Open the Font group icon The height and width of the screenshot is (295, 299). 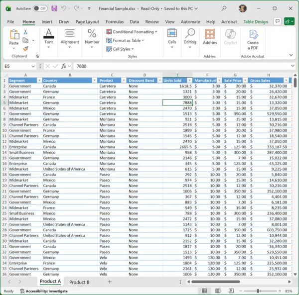tap(49, 33)
